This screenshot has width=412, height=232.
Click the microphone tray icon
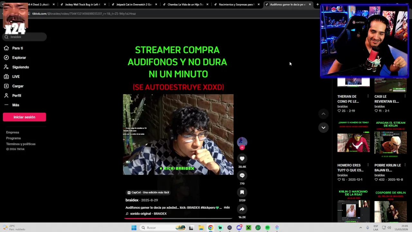click(368, 228)
